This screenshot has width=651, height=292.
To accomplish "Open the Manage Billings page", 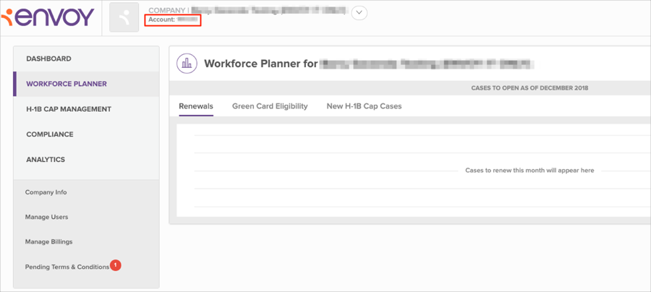I will 48,241.
